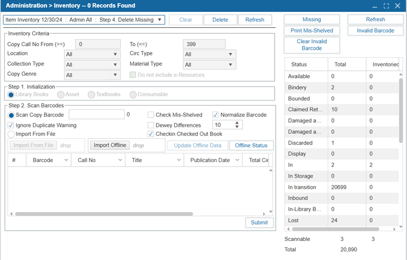The width and height of the screenshot is (407, 260).
Task: Toggle the Checkin Checked Out Book checkbox
Action: click(150, 134)
